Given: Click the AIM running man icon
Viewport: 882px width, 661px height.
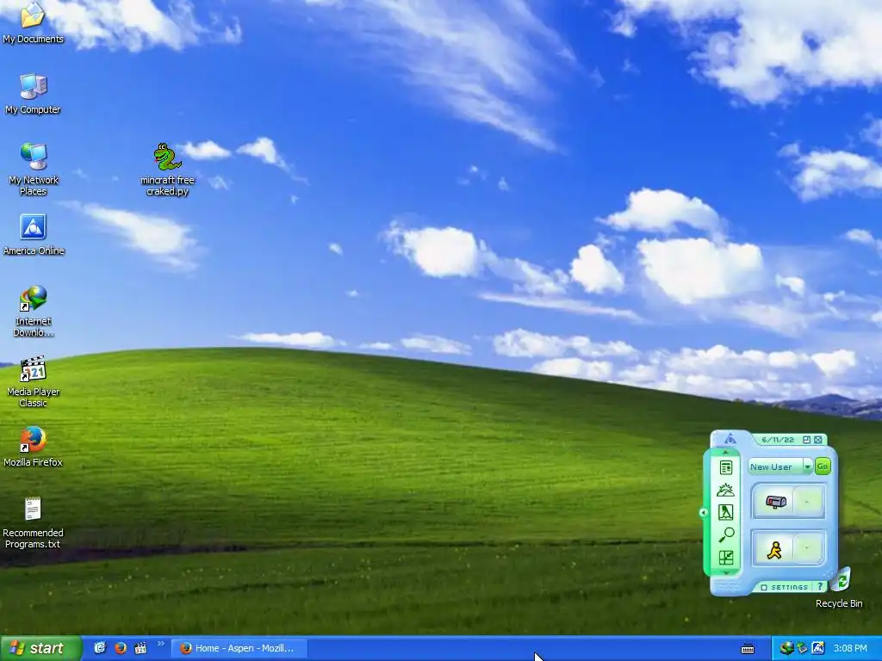Looking at the screenshot, I should 775,549.
